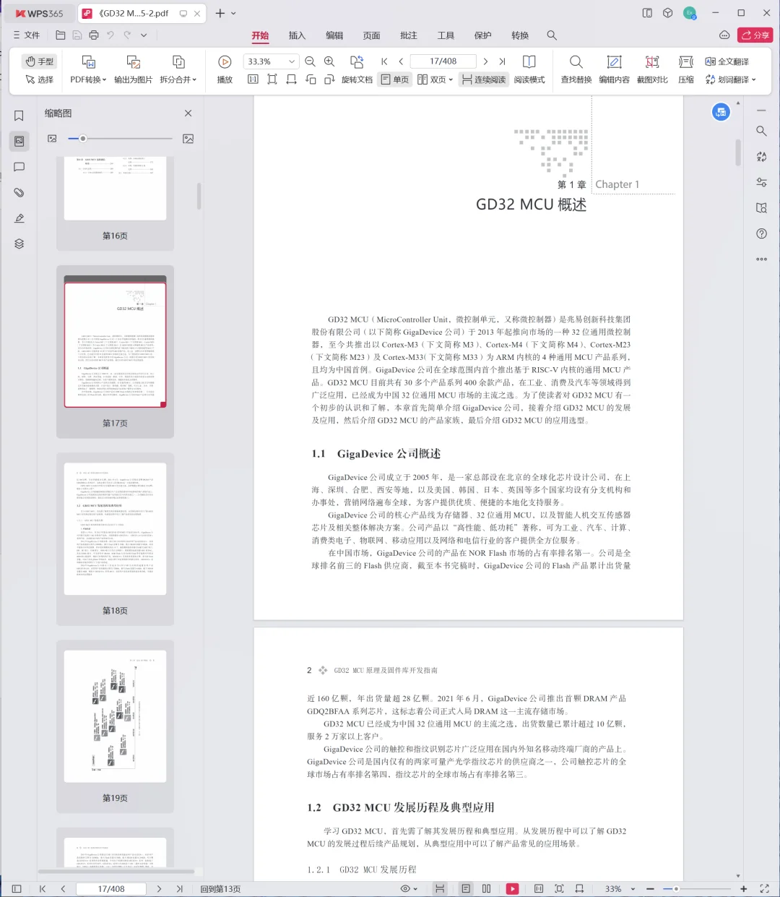
Task: Click the 压缩 compress tool
Action: click(686, 69)
